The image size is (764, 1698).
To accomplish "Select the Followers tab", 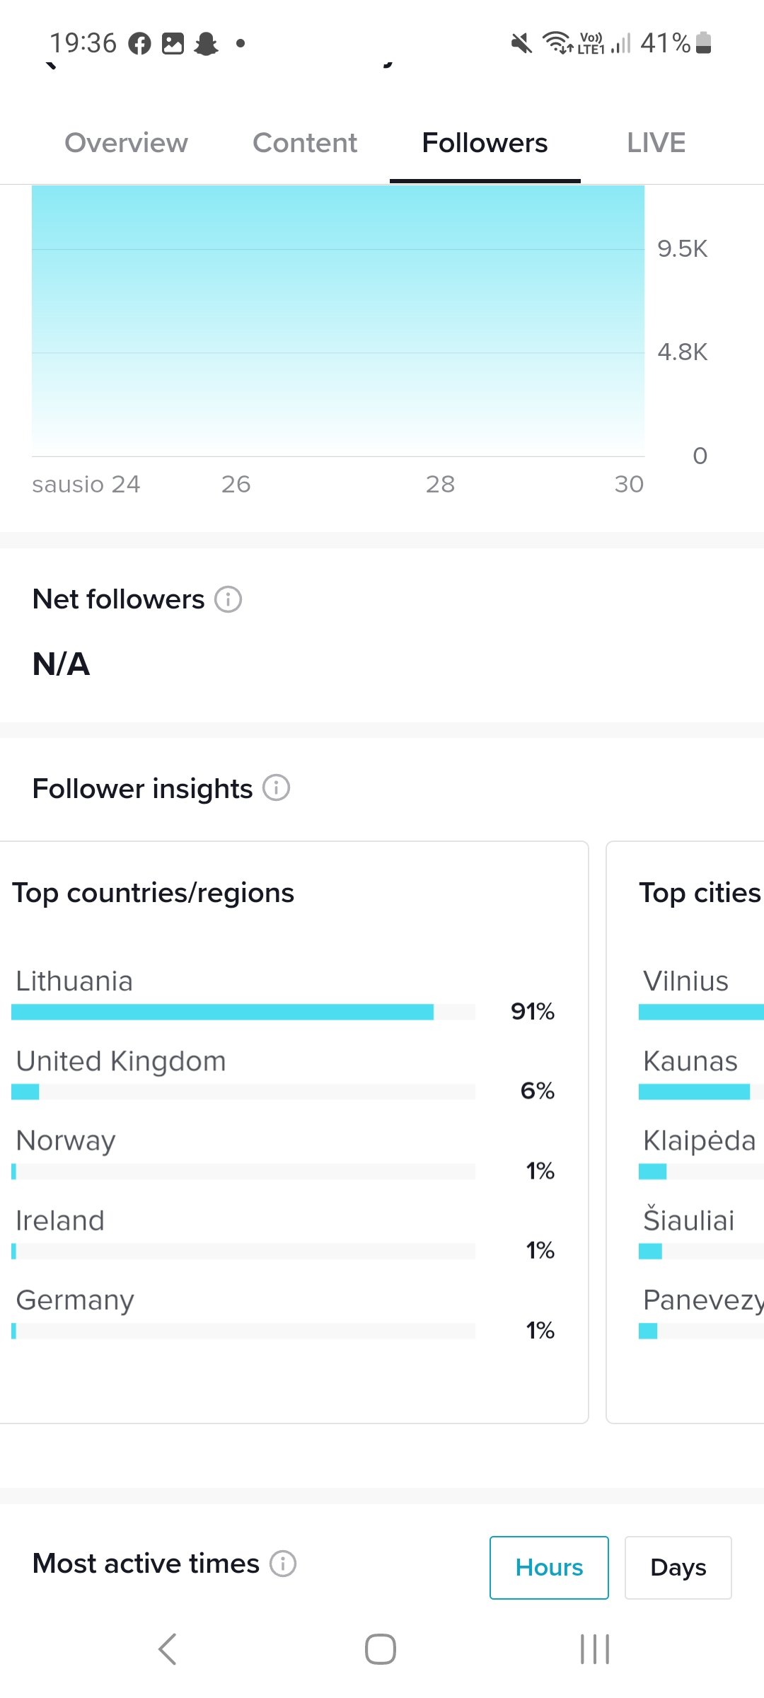I will [485, 143].
